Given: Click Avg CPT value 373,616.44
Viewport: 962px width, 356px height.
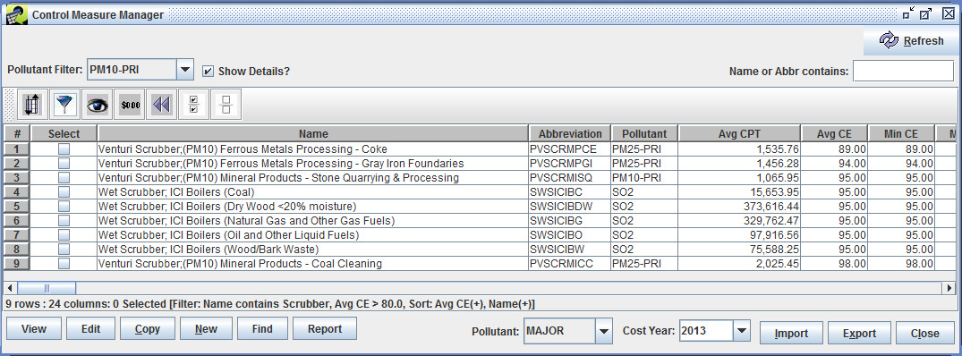Looking at the screenshot, I should (x=739, y=206).
